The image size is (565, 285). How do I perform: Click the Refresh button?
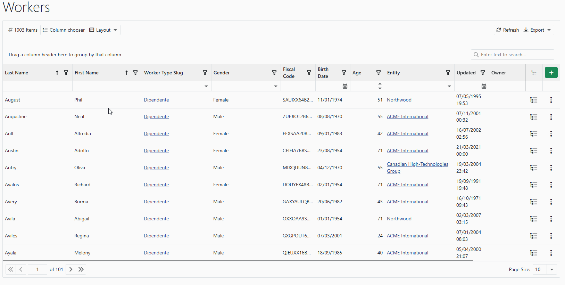coord(507,30)
